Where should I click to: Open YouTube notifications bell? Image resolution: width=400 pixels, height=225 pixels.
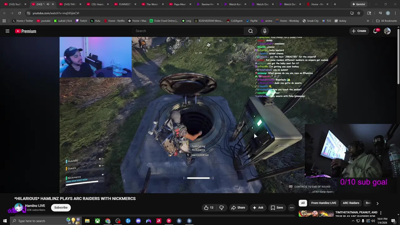click(x=375, y=31)
